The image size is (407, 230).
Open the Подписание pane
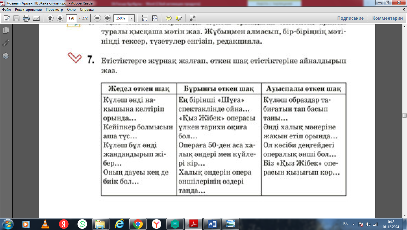350,18
